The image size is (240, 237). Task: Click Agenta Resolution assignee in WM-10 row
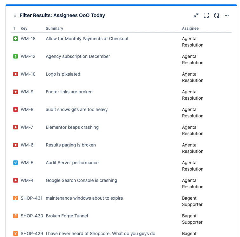pos(193,77)
